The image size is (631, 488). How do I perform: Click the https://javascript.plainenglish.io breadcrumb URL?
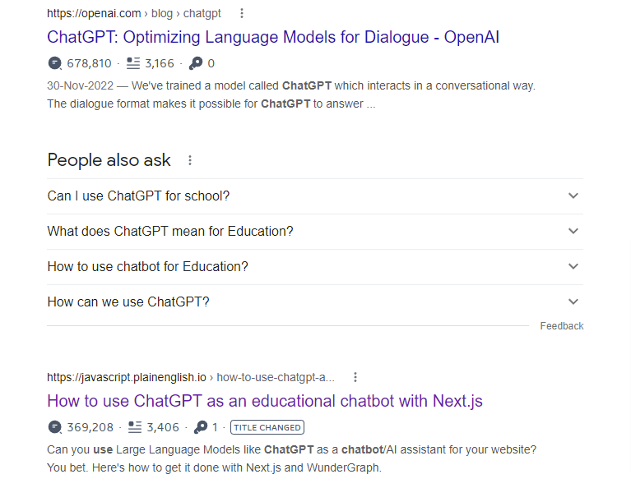click(127, 377)
